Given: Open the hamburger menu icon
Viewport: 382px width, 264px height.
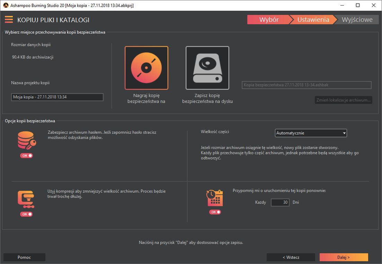Looking at the screenshot, I should click(x=9, y=19).
